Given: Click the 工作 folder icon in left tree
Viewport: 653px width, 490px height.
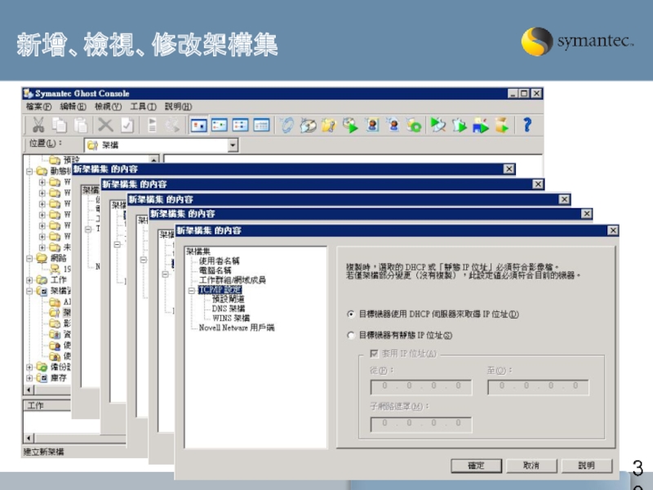Looking at the screenshot, I should click(x=42, y=279).
